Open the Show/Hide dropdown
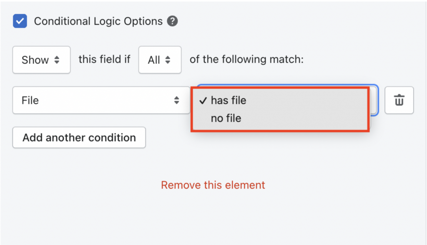This screenshot has height=245, width=427. pos(41,60)
